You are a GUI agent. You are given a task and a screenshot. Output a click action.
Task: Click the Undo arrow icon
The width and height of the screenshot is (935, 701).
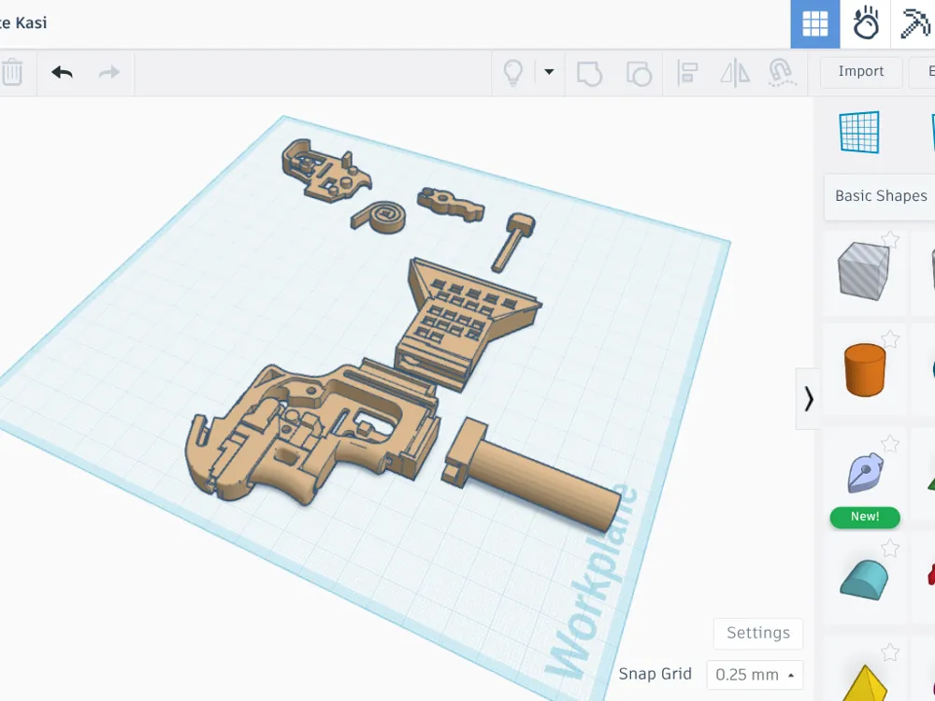pos(62,73)
